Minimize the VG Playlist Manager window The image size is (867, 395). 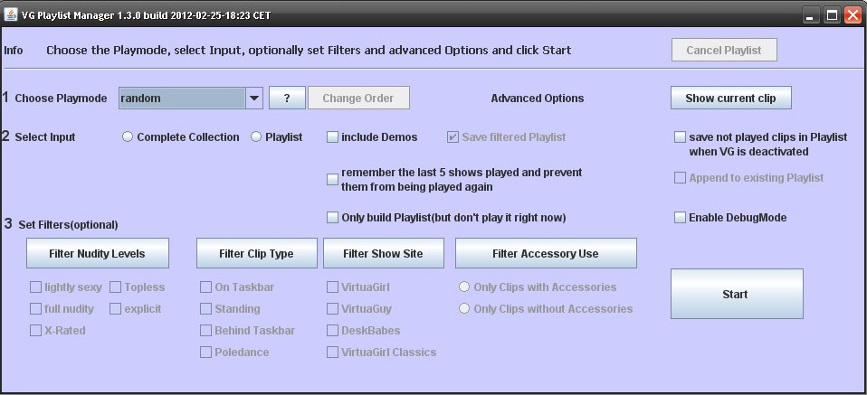click(x=811, y=15)
